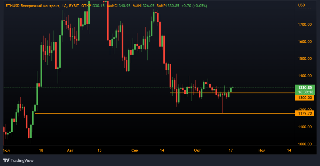Viewport: 320px width, 166px height.
Task: Click the Сен date label
Action: (x=135, y=150)
